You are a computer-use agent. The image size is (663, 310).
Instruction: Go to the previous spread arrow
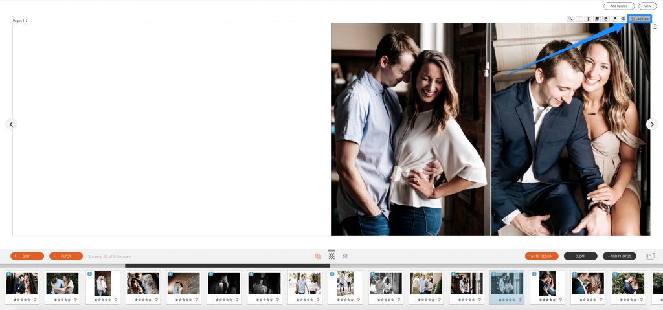click(x=12, y=124)
